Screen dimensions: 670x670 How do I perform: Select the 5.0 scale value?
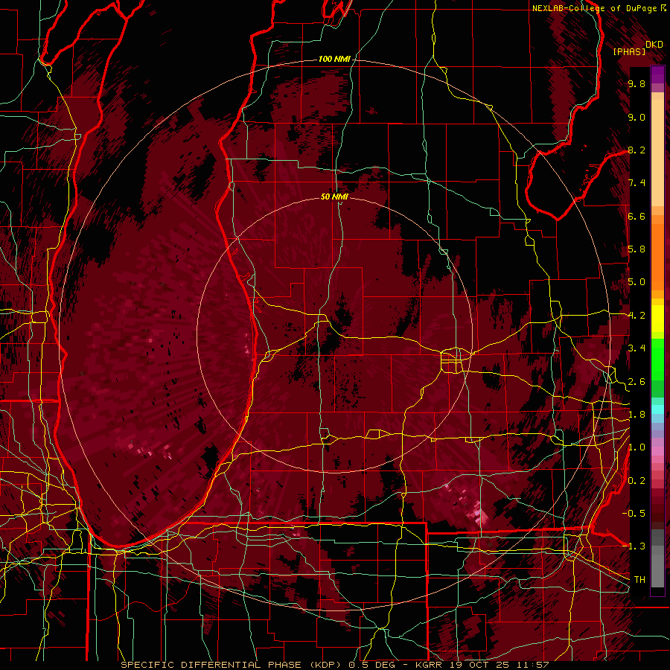pyautogui.click(x=636, y=282)
